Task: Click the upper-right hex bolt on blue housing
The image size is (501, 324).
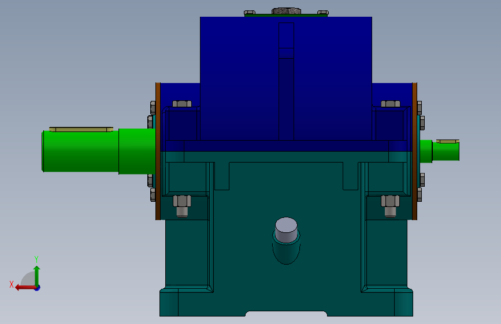Action: pos(391,104)
